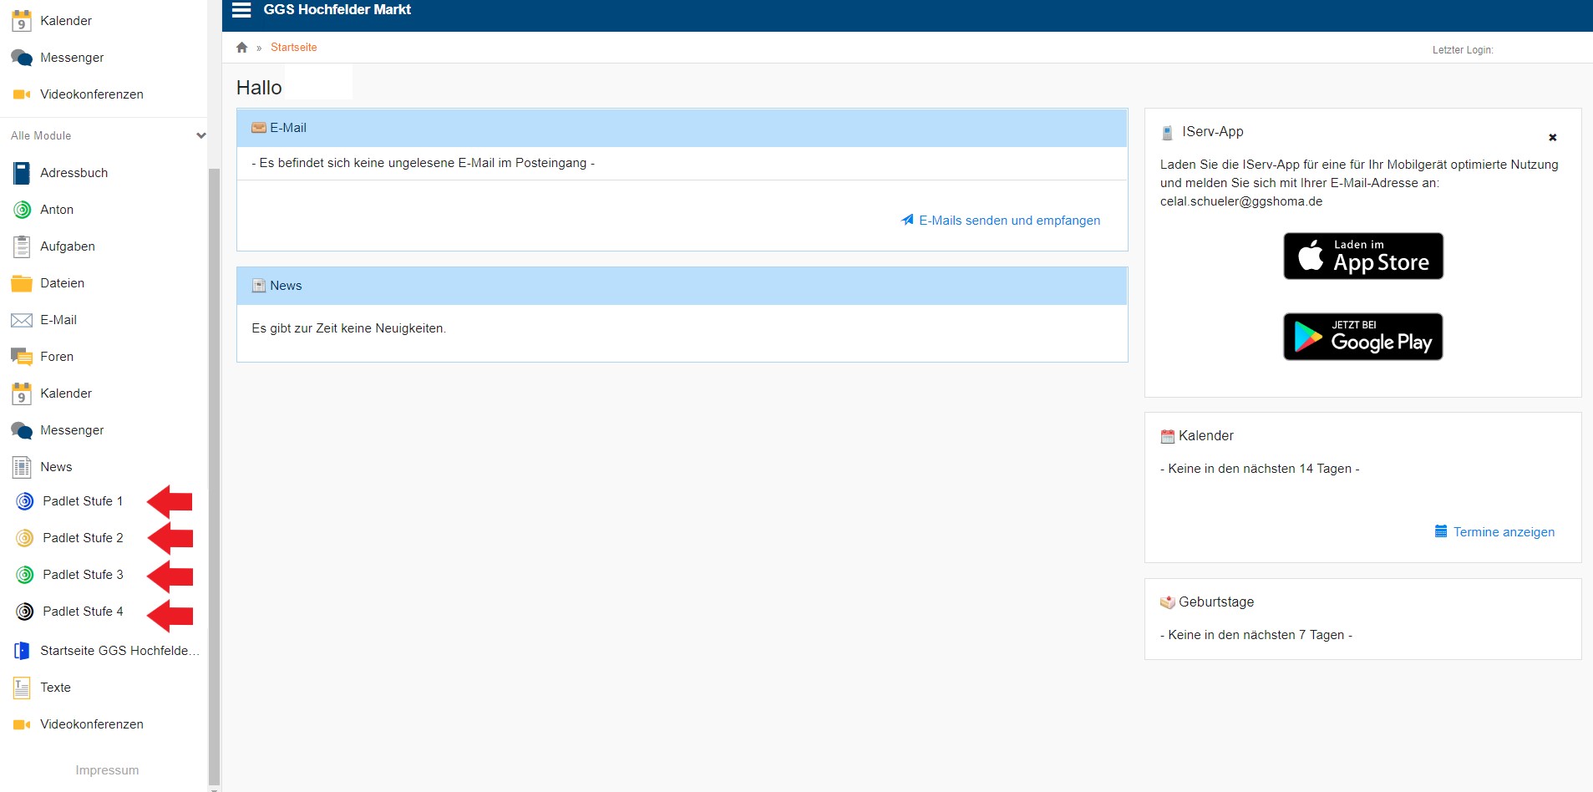This screenshot has width=1593, height=792.
Task: Click the Kalender icon in the quick access list
Action: coord(22,21)
